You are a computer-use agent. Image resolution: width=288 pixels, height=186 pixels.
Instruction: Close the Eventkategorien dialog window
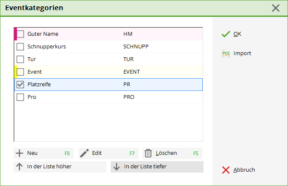click(276, 8)
